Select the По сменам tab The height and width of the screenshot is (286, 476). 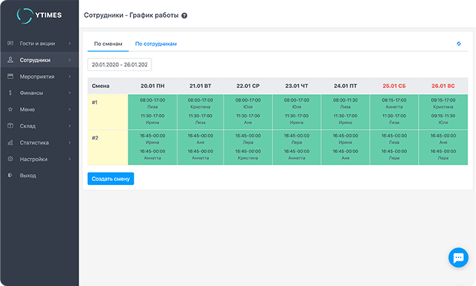click(x=108, y=44)
